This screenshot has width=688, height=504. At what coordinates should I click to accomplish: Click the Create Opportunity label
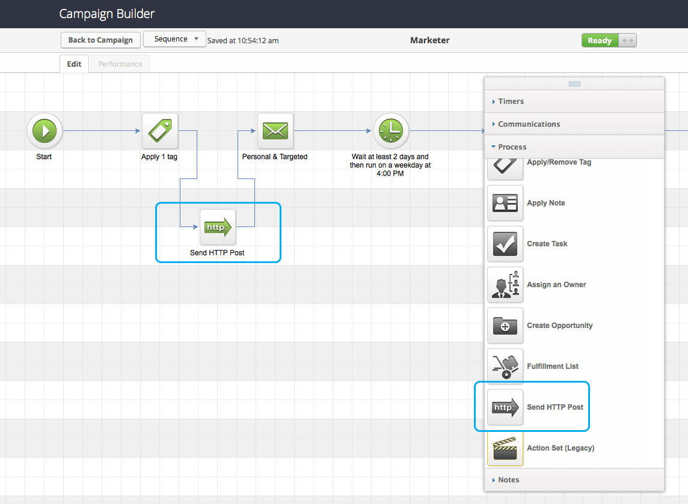(560, 325)
